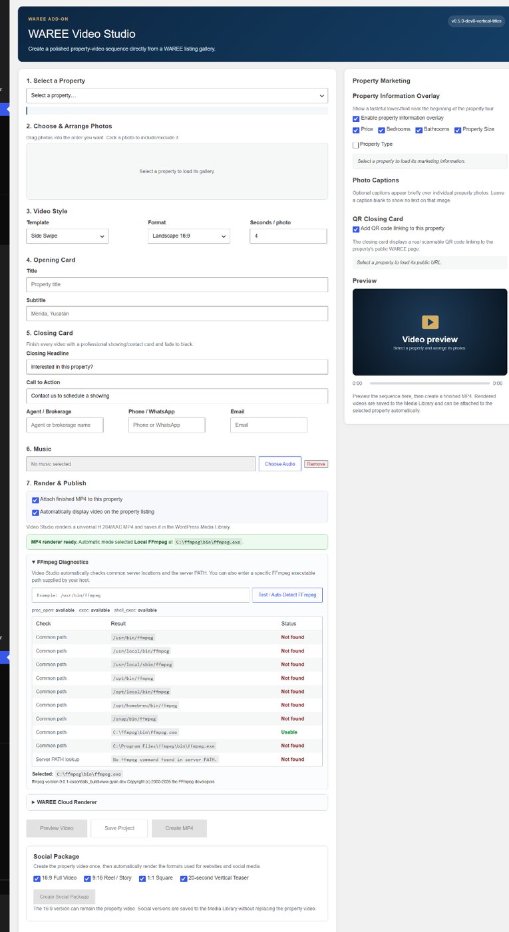The width and height of the screenshot is (509, 932).
Task: Click the No music selected field
Action: [141, 464]
